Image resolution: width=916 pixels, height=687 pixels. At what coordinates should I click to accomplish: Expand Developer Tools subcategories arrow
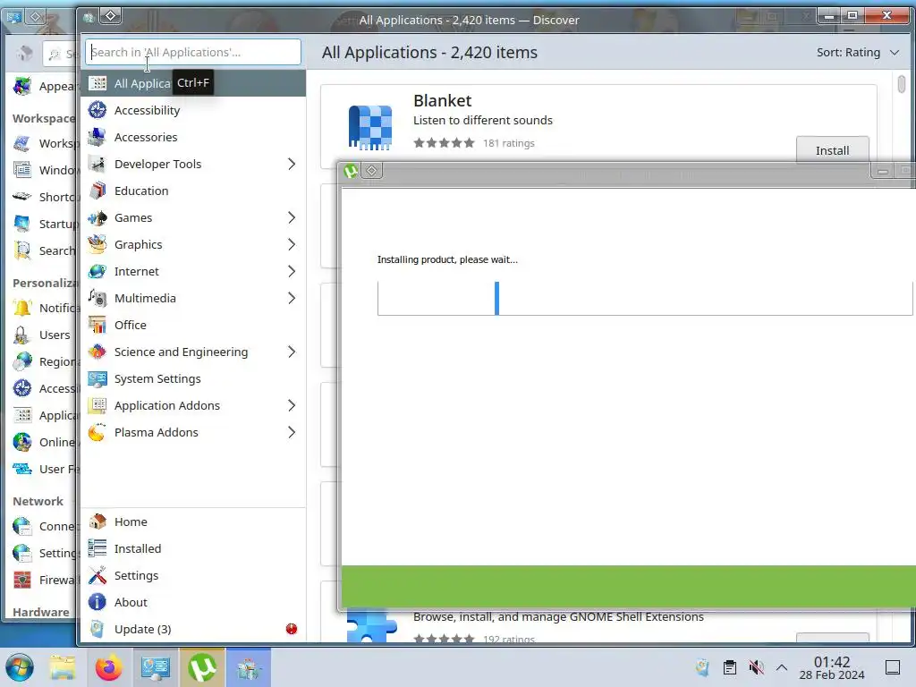[292, 165]
